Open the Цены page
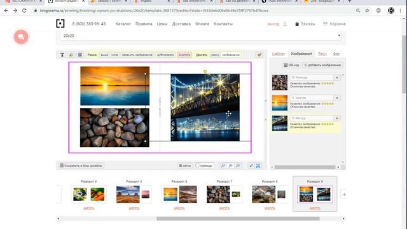407x229 pixels. coord(162,24)
